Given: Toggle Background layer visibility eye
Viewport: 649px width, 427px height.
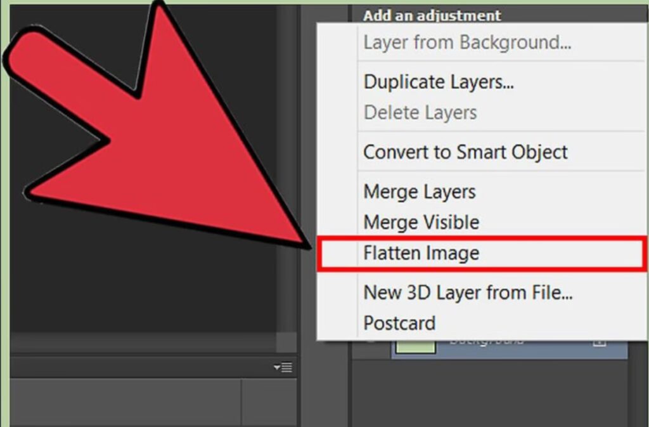Looking at the screenshot, I should [x=371, y=343].
